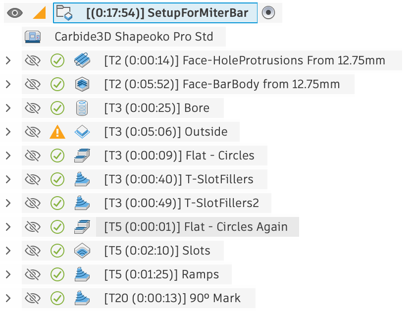Expand the Face-HoleProtrusions operation

tap(8, 60)
